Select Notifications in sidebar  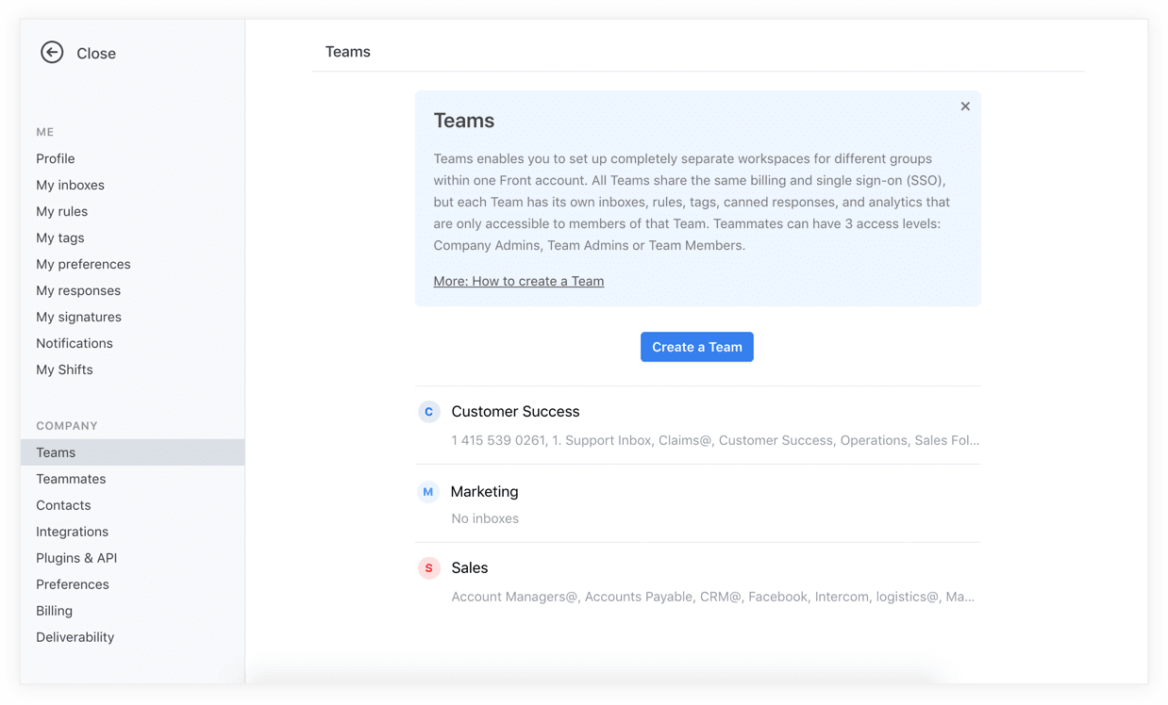click(x=75, y=343)
